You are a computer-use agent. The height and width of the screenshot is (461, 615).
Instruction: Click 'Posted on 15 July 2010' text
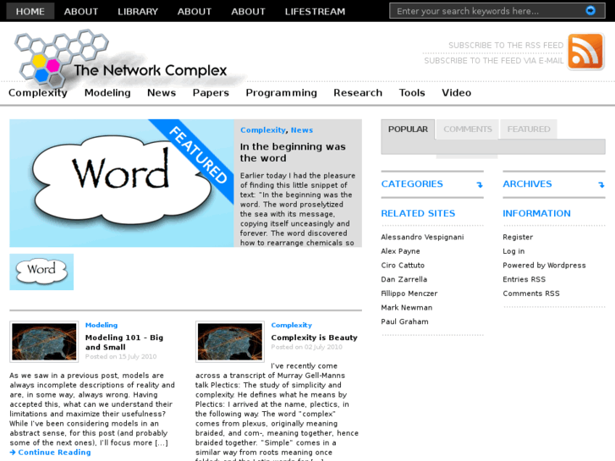[121, 356]
